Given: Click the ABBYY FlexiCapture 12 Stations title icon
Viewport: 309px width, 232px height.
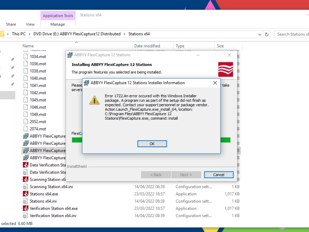Looking at the screenshot, I should point(70,55).
